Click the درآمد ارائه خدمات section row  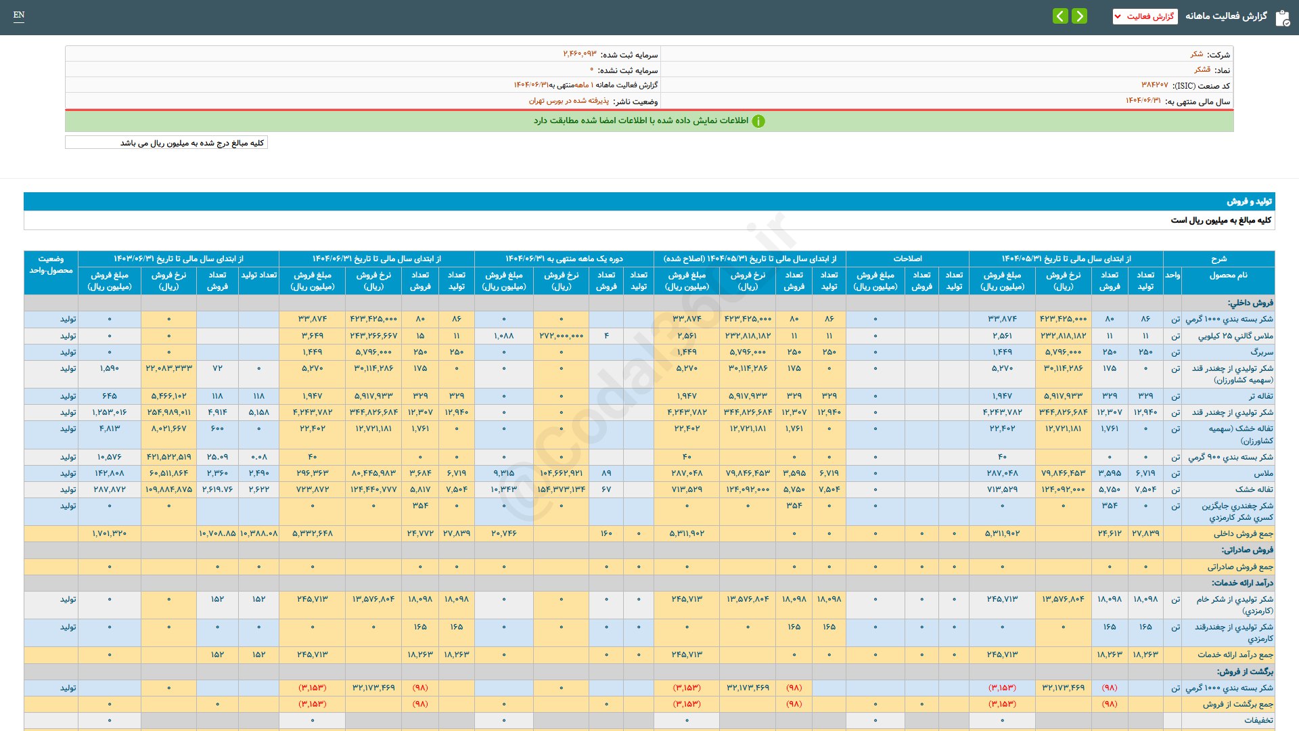coord(1242,583)
